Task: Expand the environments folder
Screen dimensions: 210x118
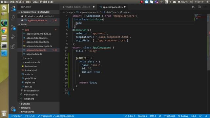Action: coord(39,62)
